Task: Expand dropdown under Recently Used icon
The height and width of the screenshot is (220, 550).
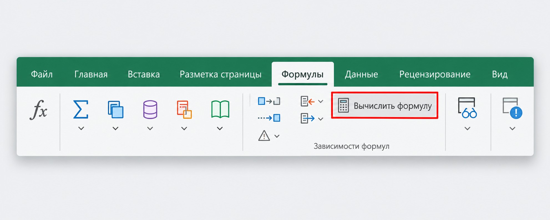Action: pos(116,128)
